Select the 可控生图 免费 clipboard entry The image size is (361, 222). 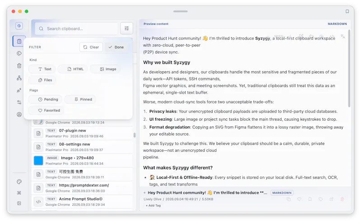coord(83,174)
